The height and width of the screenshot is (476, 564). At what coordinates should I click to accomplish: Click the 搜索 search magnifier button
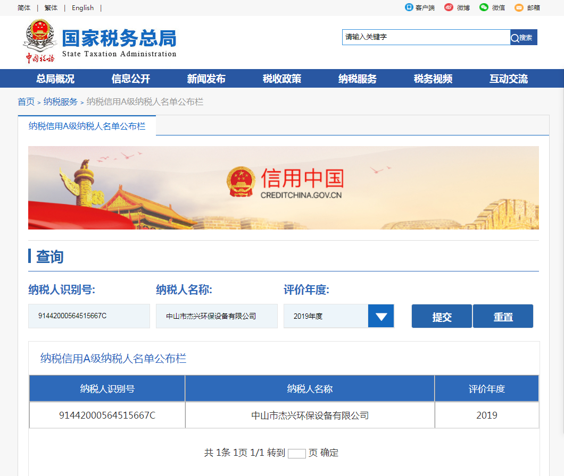click(524, 37)
